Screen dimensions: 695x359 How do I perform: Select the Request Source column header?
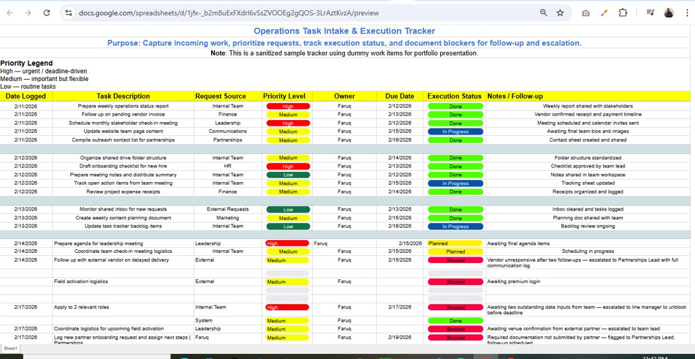pyautogui.click(x=227, y=96)
